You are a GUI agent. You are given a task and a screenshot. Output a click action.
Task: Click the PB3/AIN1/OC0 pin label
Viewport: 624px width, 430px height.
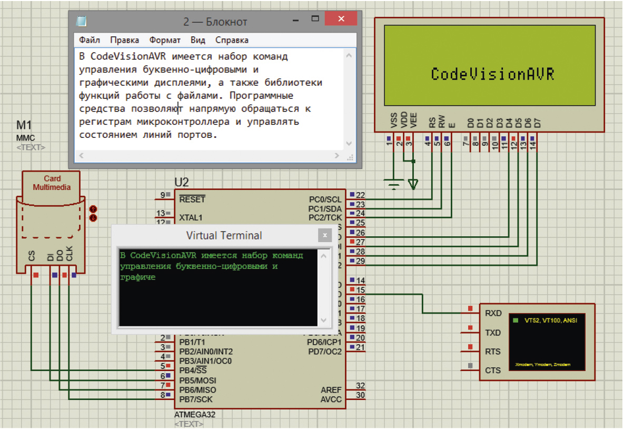pos(205,361)
